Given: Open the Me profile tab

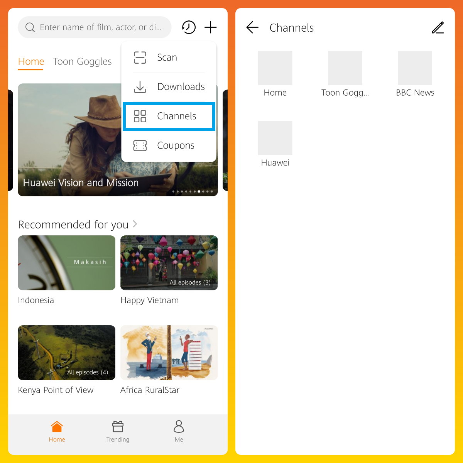Looking at the screenshot, I should pyautogui.click(x=179, y=431).
